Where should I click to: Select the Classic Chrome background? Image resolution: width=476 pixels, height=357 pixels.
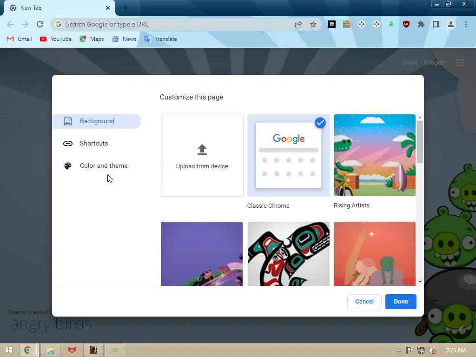pos(288,155)
